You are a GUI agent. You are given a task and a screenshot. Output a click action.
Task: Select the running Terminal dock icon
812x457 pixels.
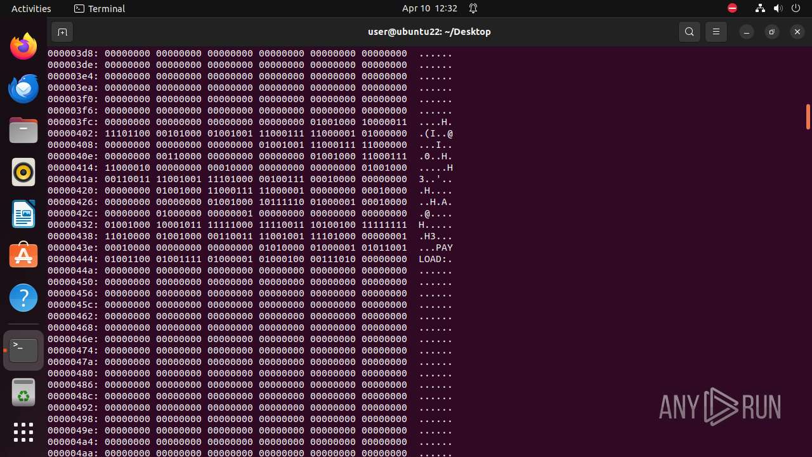(x=23, y=350)
